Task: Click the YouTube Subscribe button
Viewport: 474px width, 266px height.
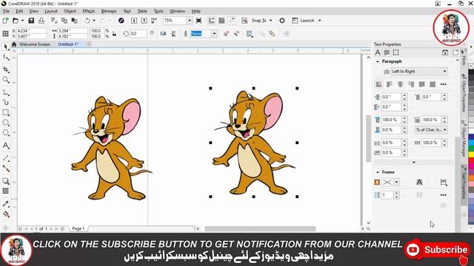Action: coord(436,250)
